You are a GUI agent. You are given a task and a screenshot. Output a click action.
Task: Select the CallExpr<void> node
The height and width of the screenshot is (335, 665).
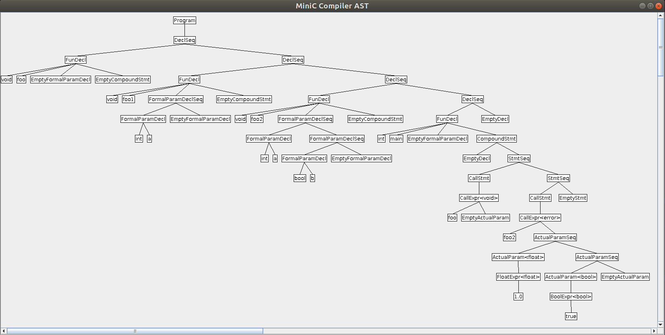pyautogui.click(x=479, y=198)
